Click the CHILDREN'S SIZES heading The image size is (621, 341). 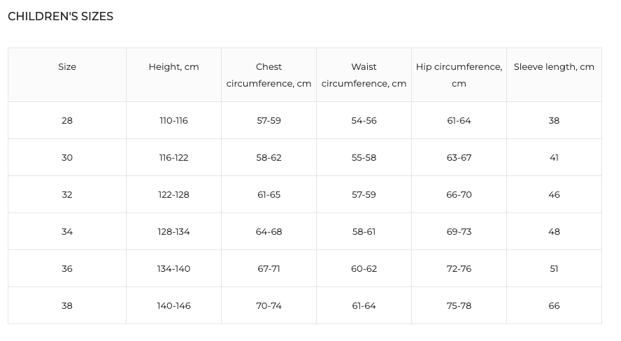point(61,16)
